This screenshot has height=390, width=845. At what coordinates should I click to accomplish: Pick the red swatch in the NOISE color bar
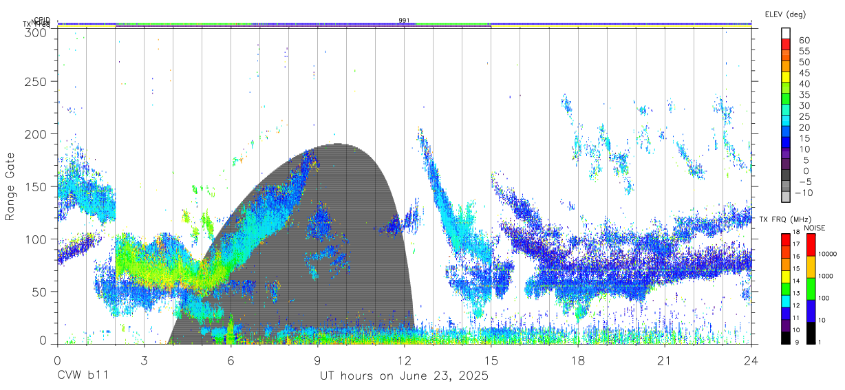click(x=810, y=245)
